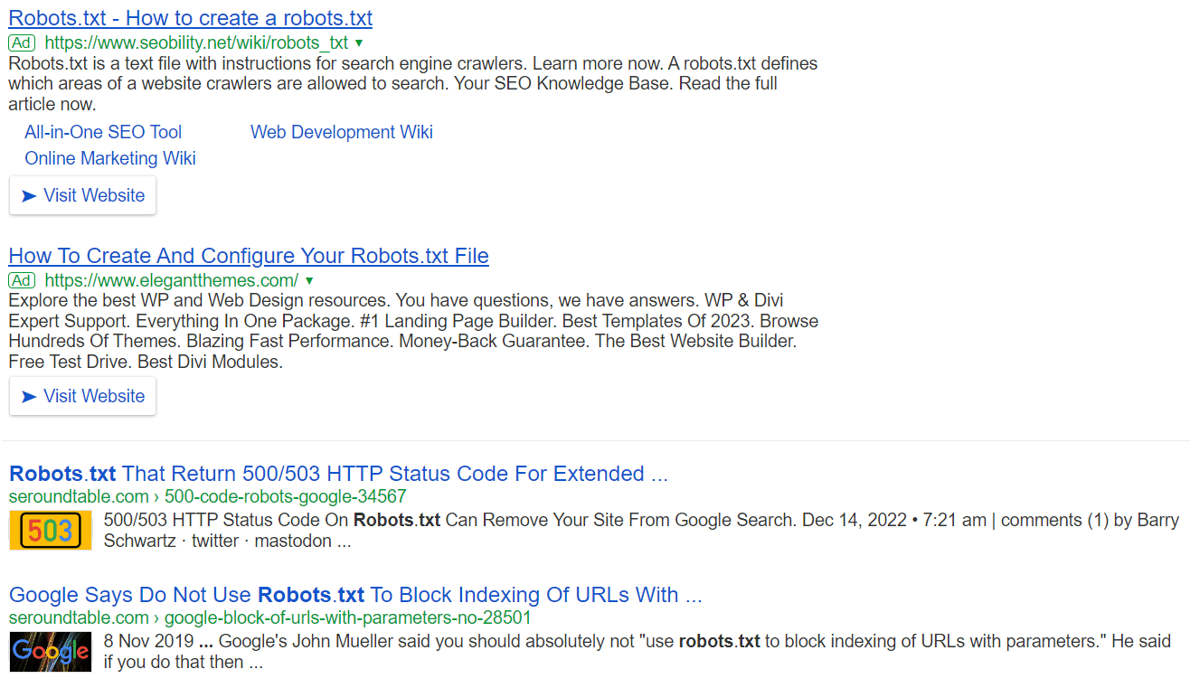
Task: Open 'Robots.txt - How to create a robots.txt' ad title
Action: 191,18
